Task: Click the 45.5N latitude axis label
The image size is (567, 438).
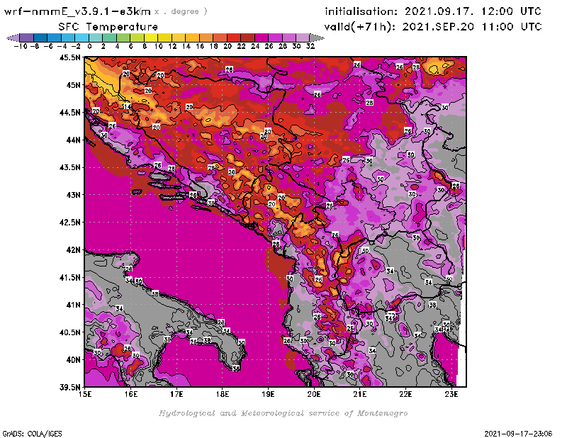Action: [69, 57]
